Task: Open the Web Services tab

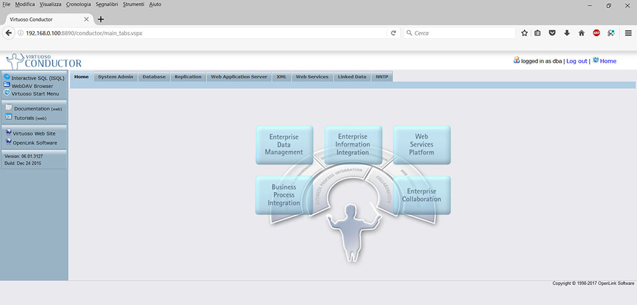Action: point(312,76)
